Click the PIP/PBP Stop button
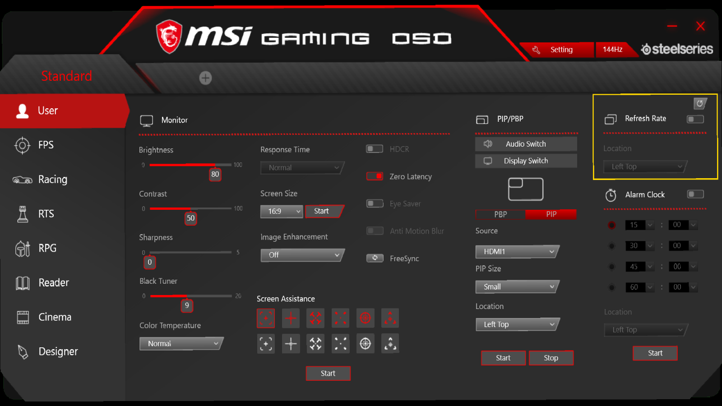Screen dimensions: 722x406 (551, 358)
